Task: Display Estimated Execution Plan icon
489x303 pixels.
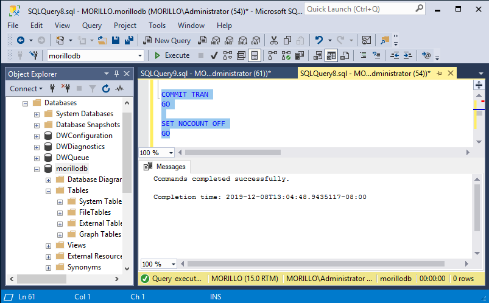Action: [x=228, y=55]
